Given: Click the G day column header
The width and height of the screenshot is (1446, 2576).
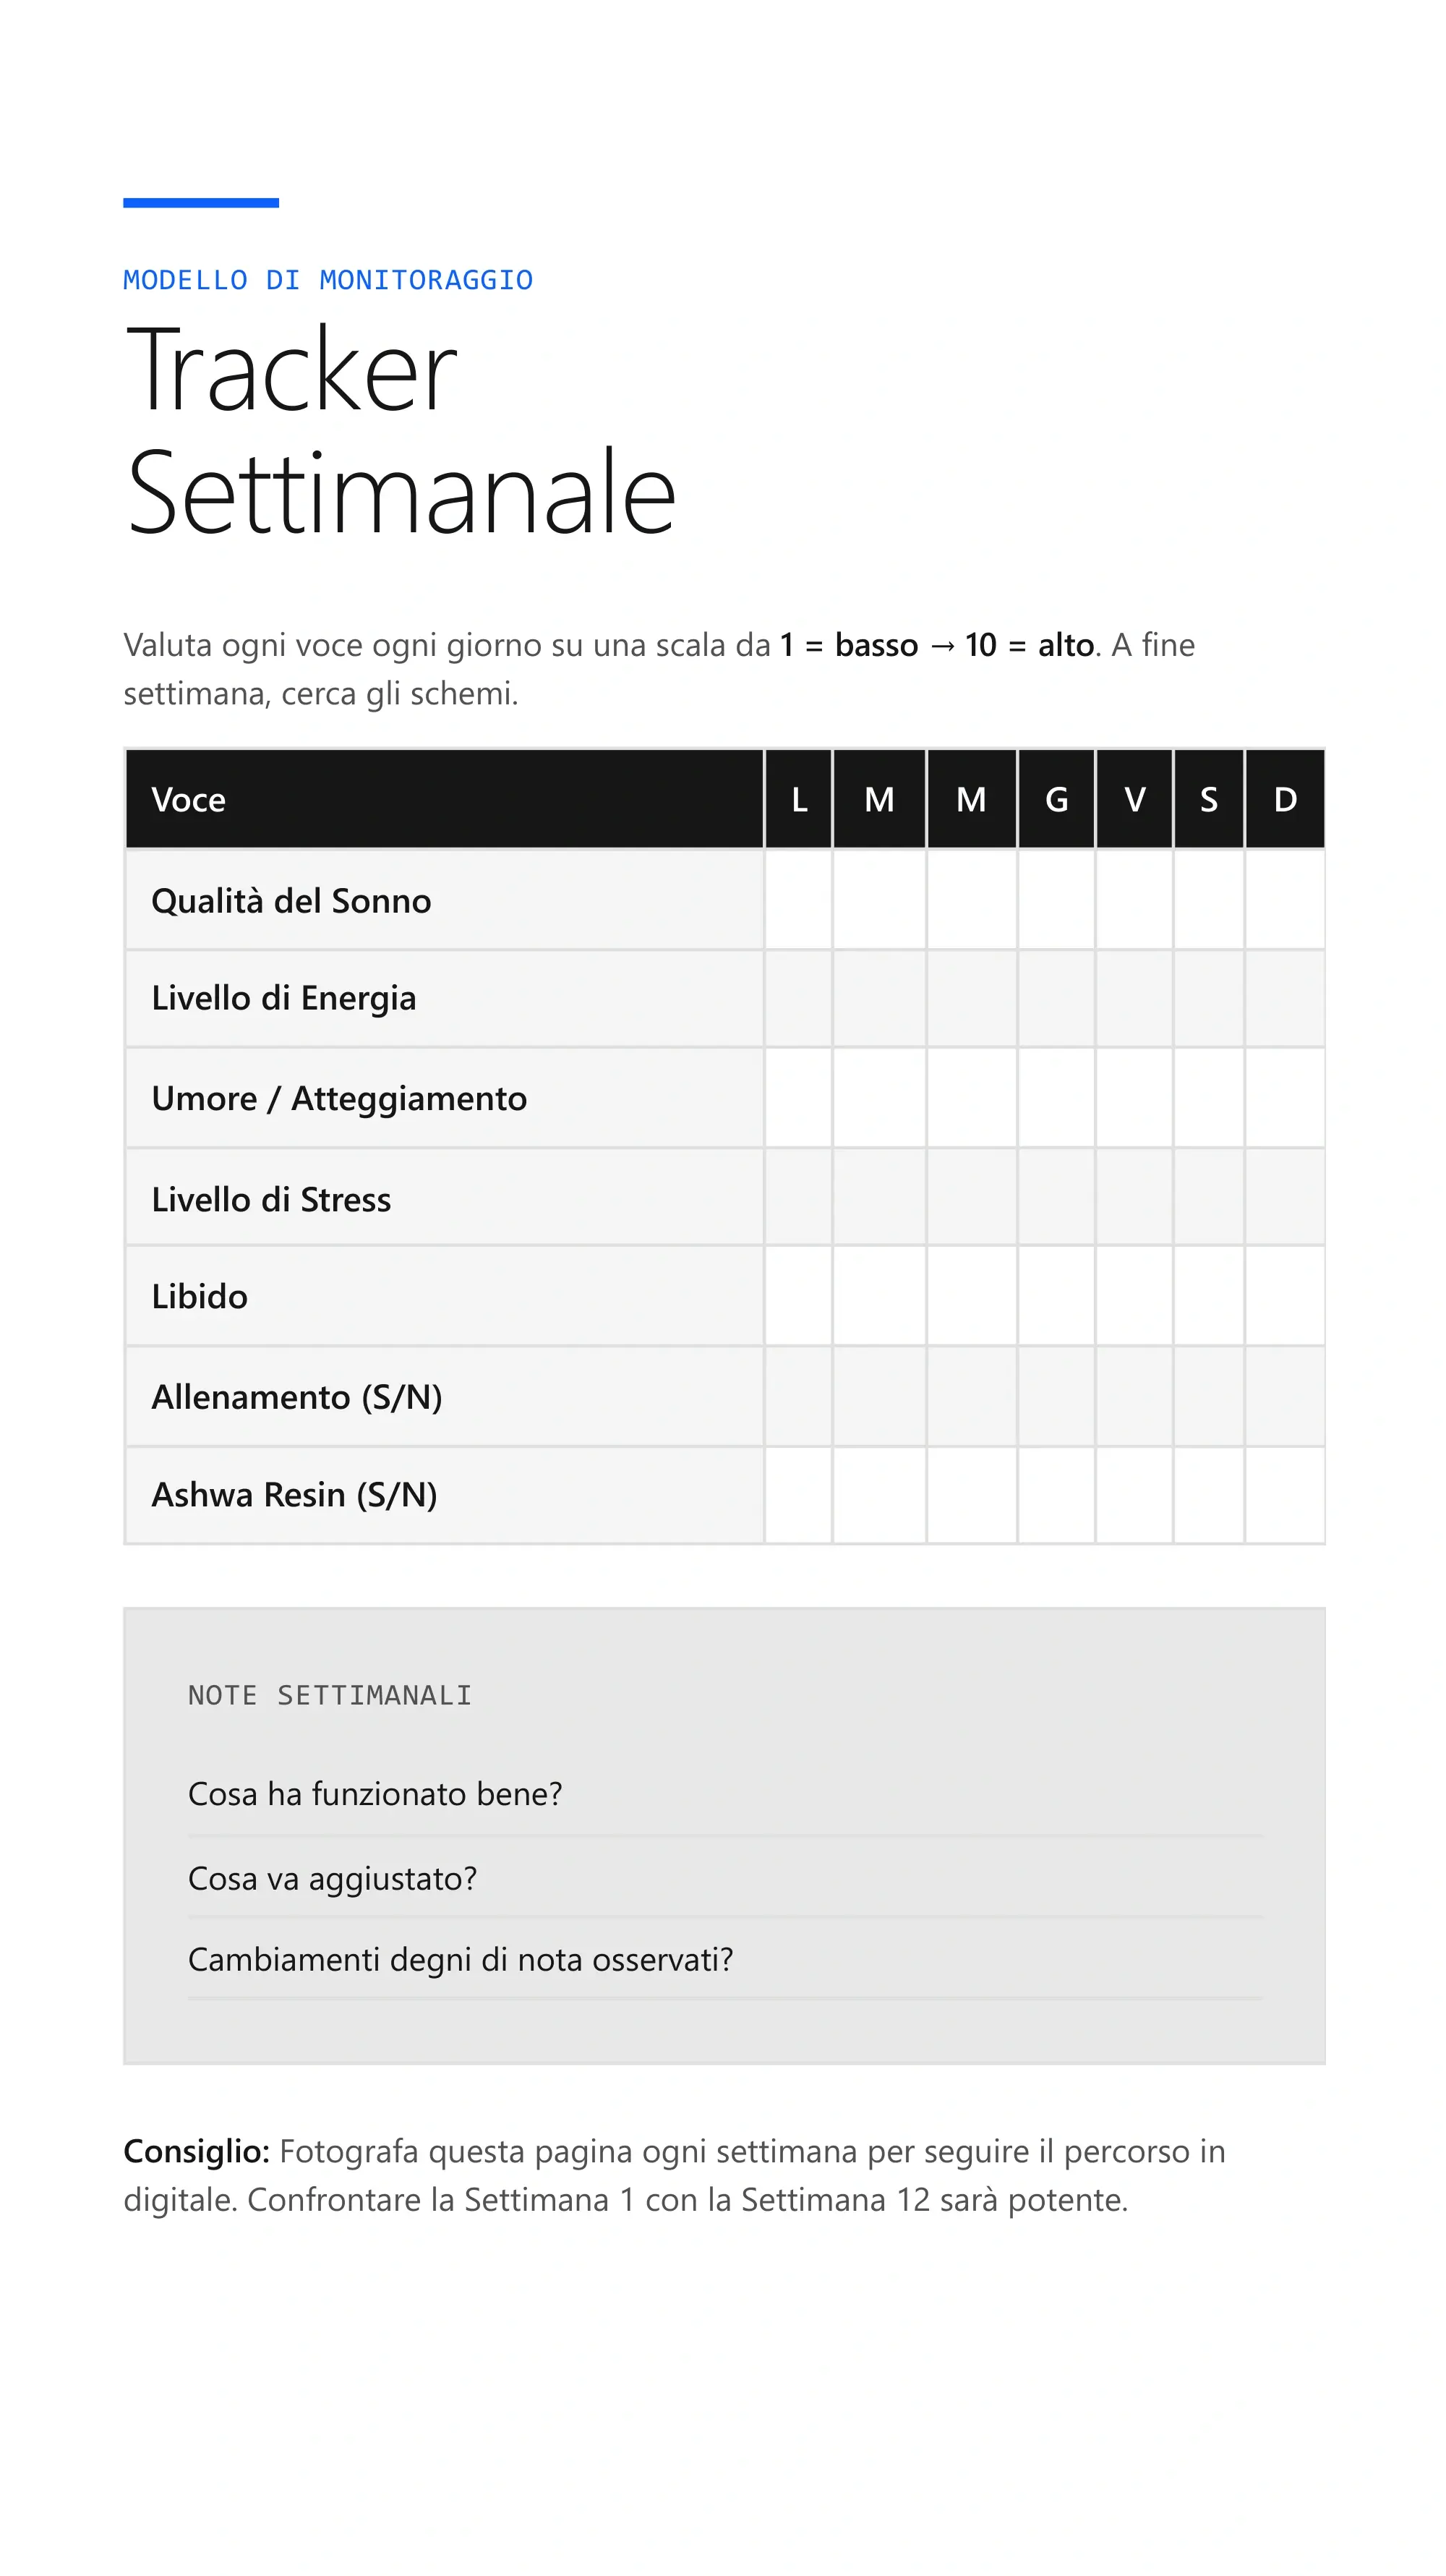Looking at the screenshot, I should [1056, 799].
